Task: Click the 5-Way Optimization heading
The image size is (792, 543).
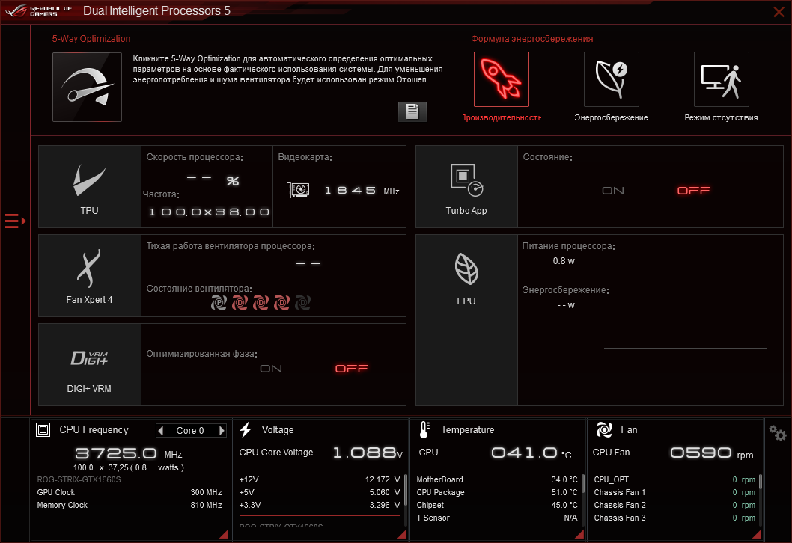Action: coord(91,39)
